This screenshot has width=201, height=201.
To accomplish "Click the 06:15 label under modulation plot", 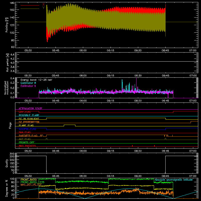I will [x=110, y=101].
